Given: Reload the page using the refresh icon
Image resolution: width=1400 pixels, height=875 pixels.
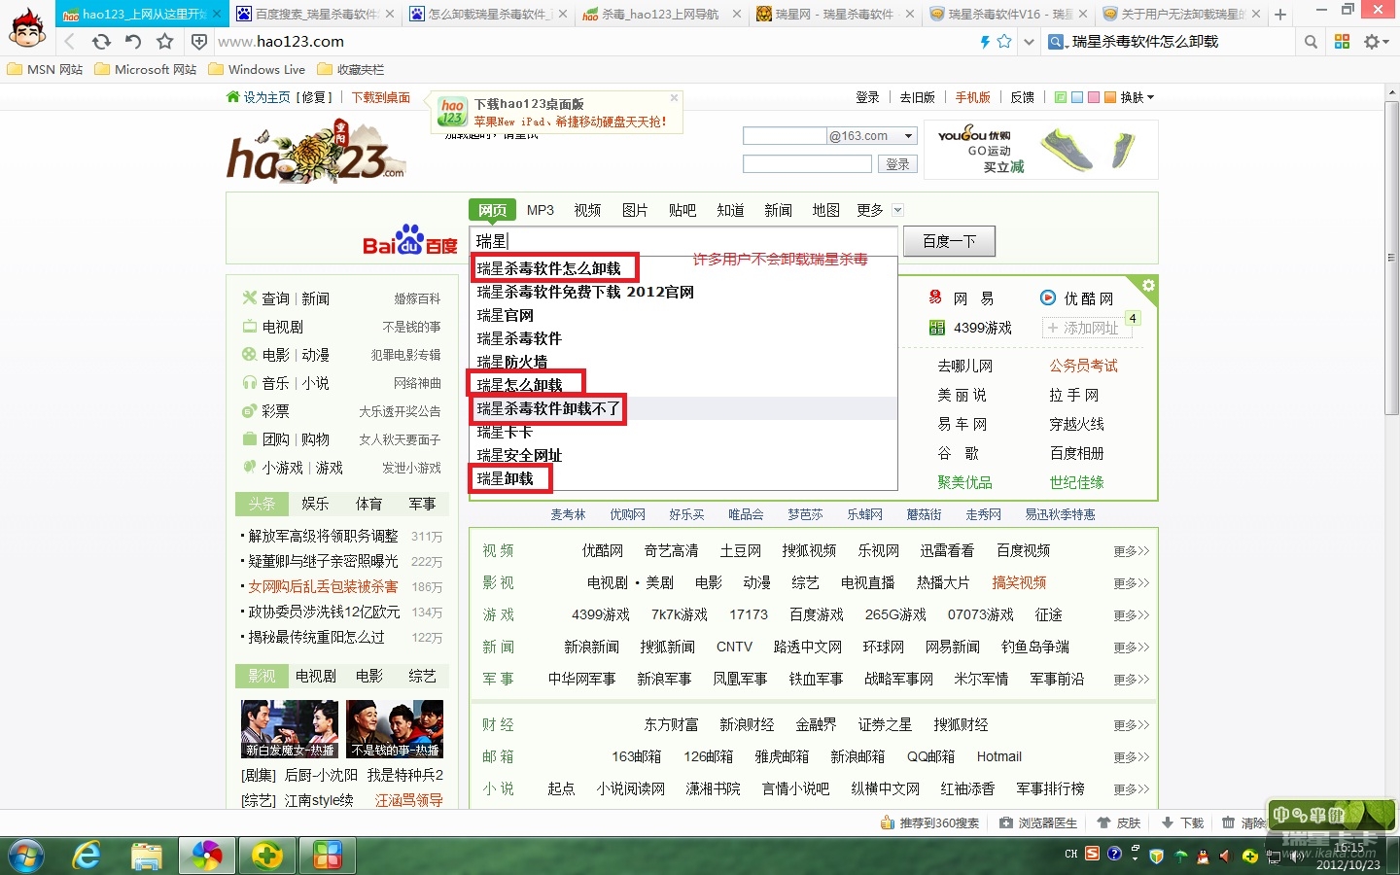Looking at the screenshot, I should (101, 42).
